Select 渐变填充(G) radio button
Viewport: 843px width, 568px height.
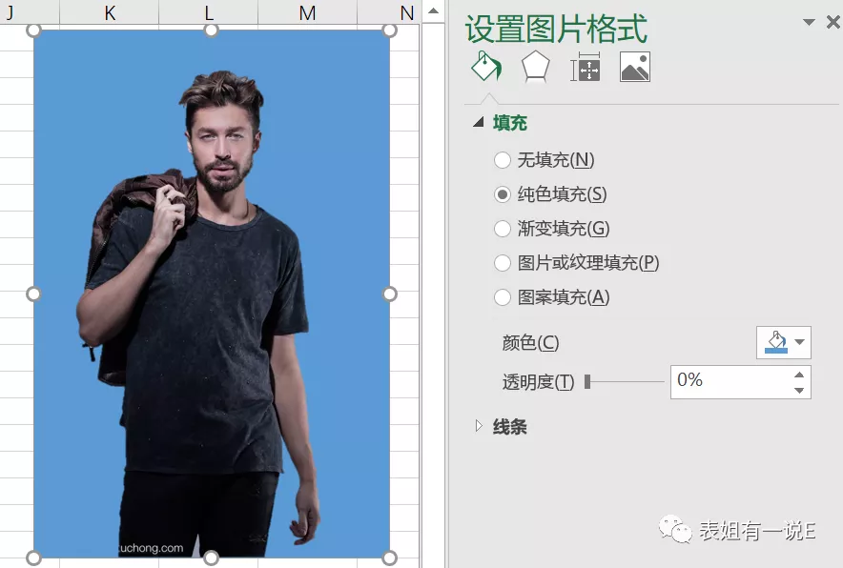click(x=503, y=229)
